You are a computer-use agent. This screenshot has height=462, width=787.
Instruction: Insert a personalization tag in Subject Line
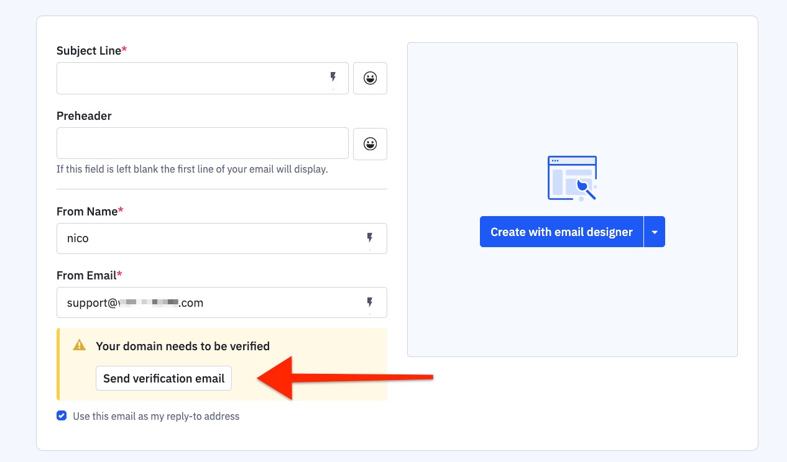click(x=334, y=77)
